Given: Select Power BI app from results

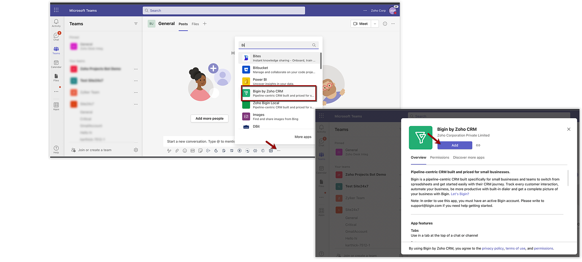Looking at the screenshot, I should tap(279, 81).
